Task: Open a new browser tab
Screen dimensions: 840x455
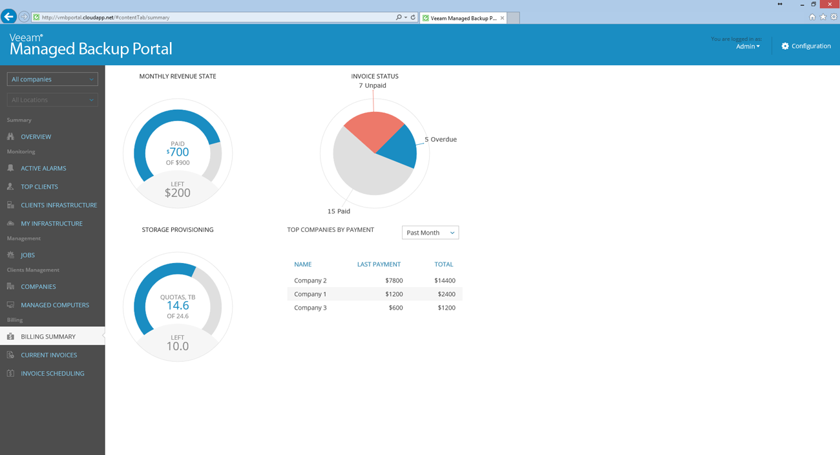Action: (x=514, y=18)
